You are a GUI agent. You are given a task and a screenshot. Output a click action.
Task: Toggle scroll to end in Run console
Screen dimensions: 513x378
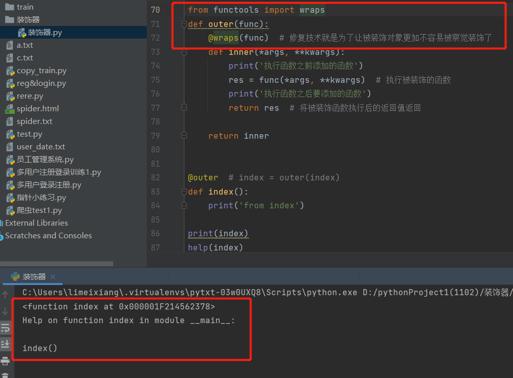5,343
